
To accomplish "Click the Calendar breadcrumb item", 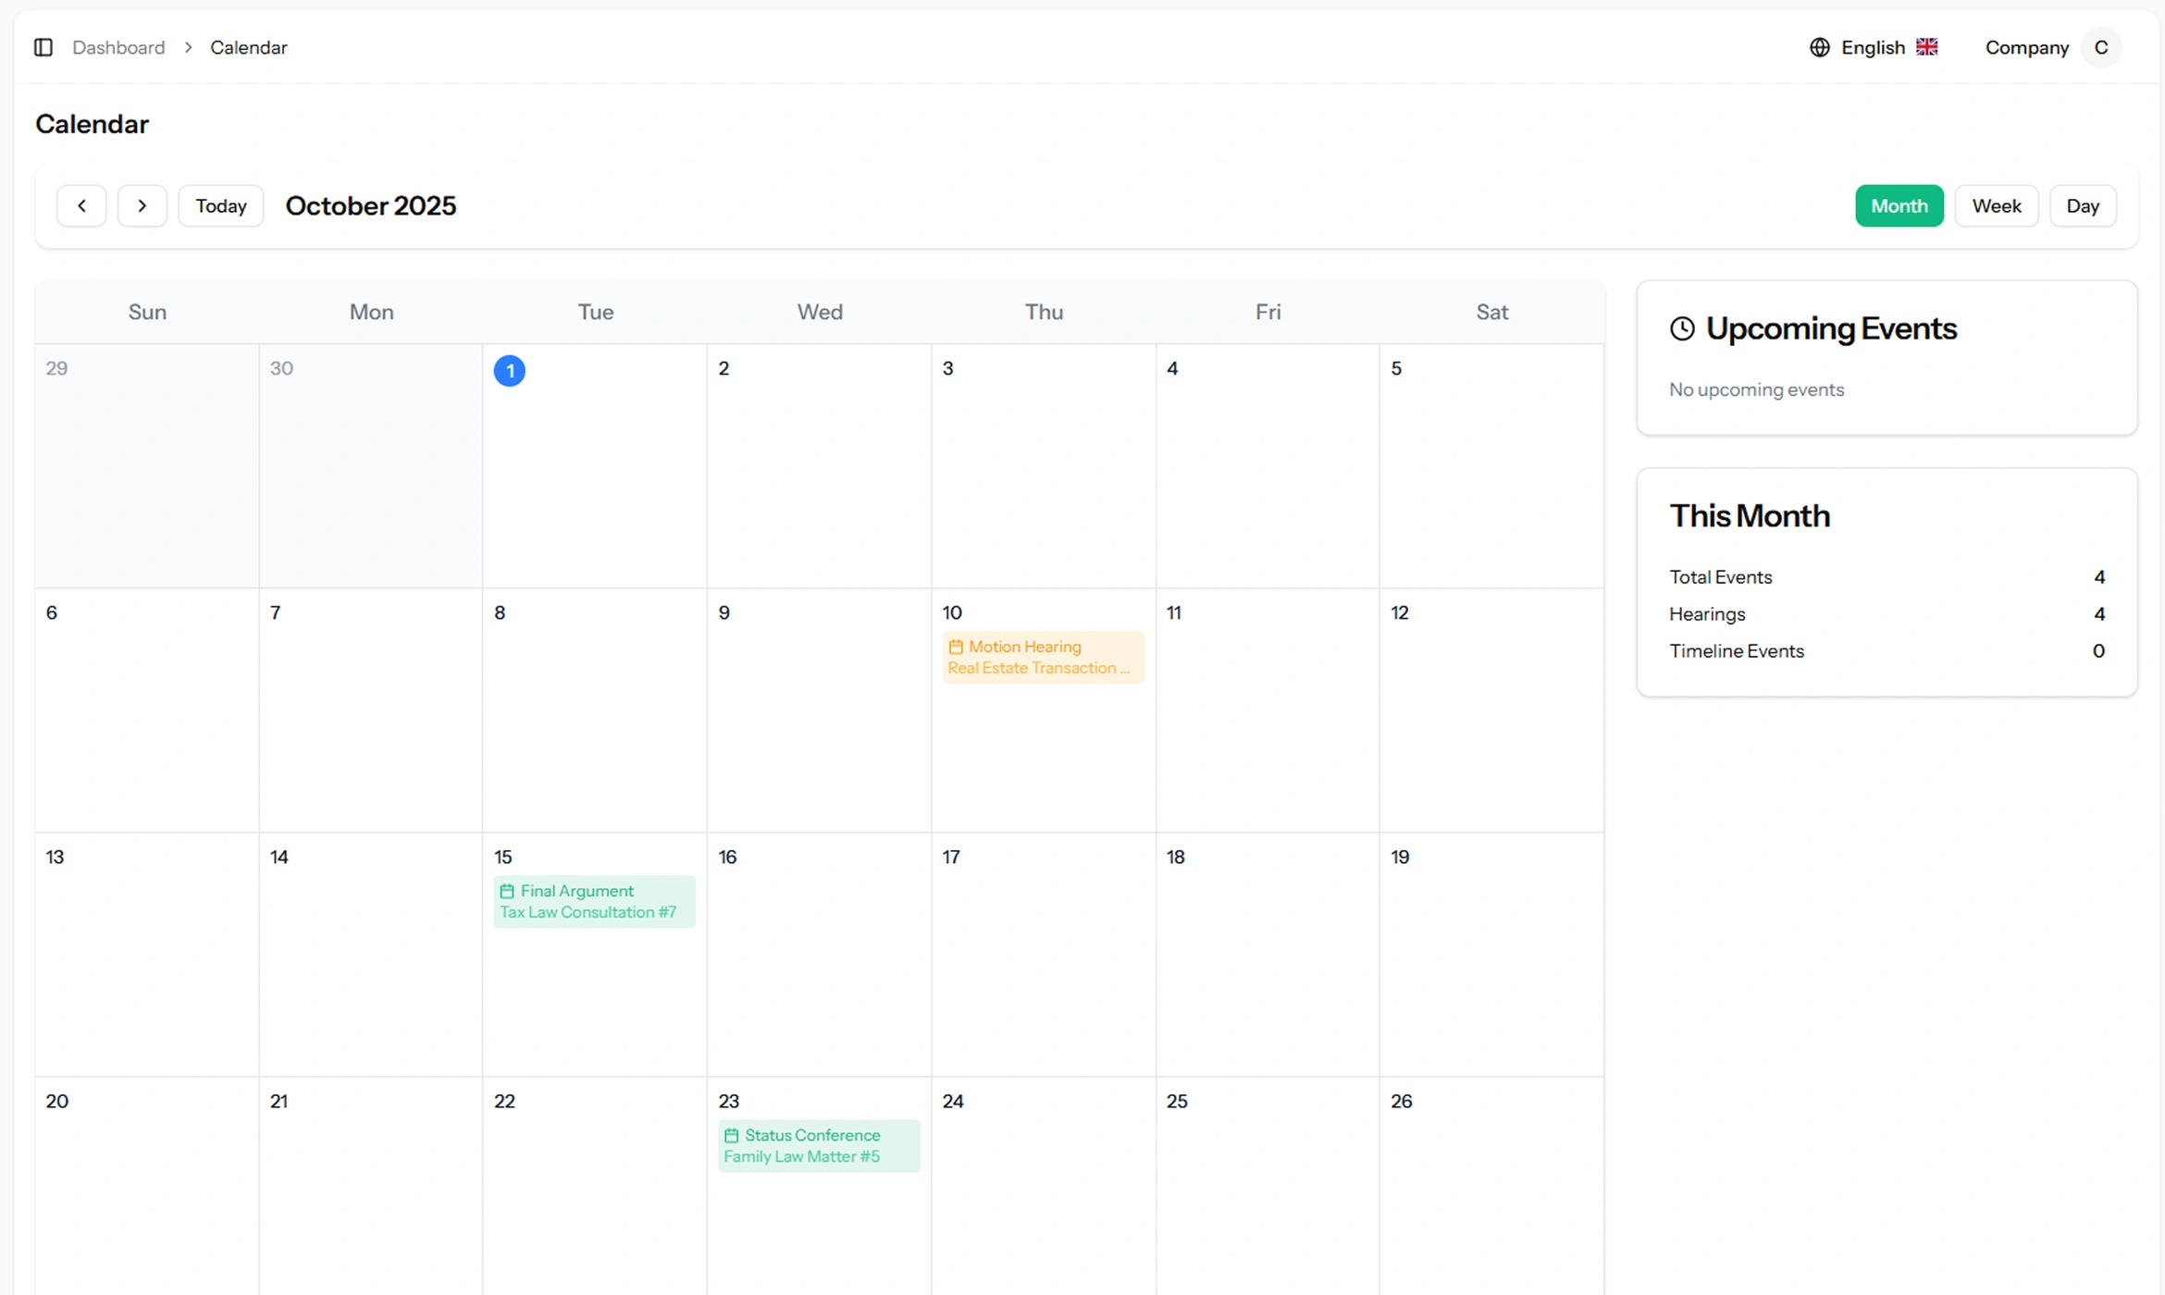I will pos(248,47).
